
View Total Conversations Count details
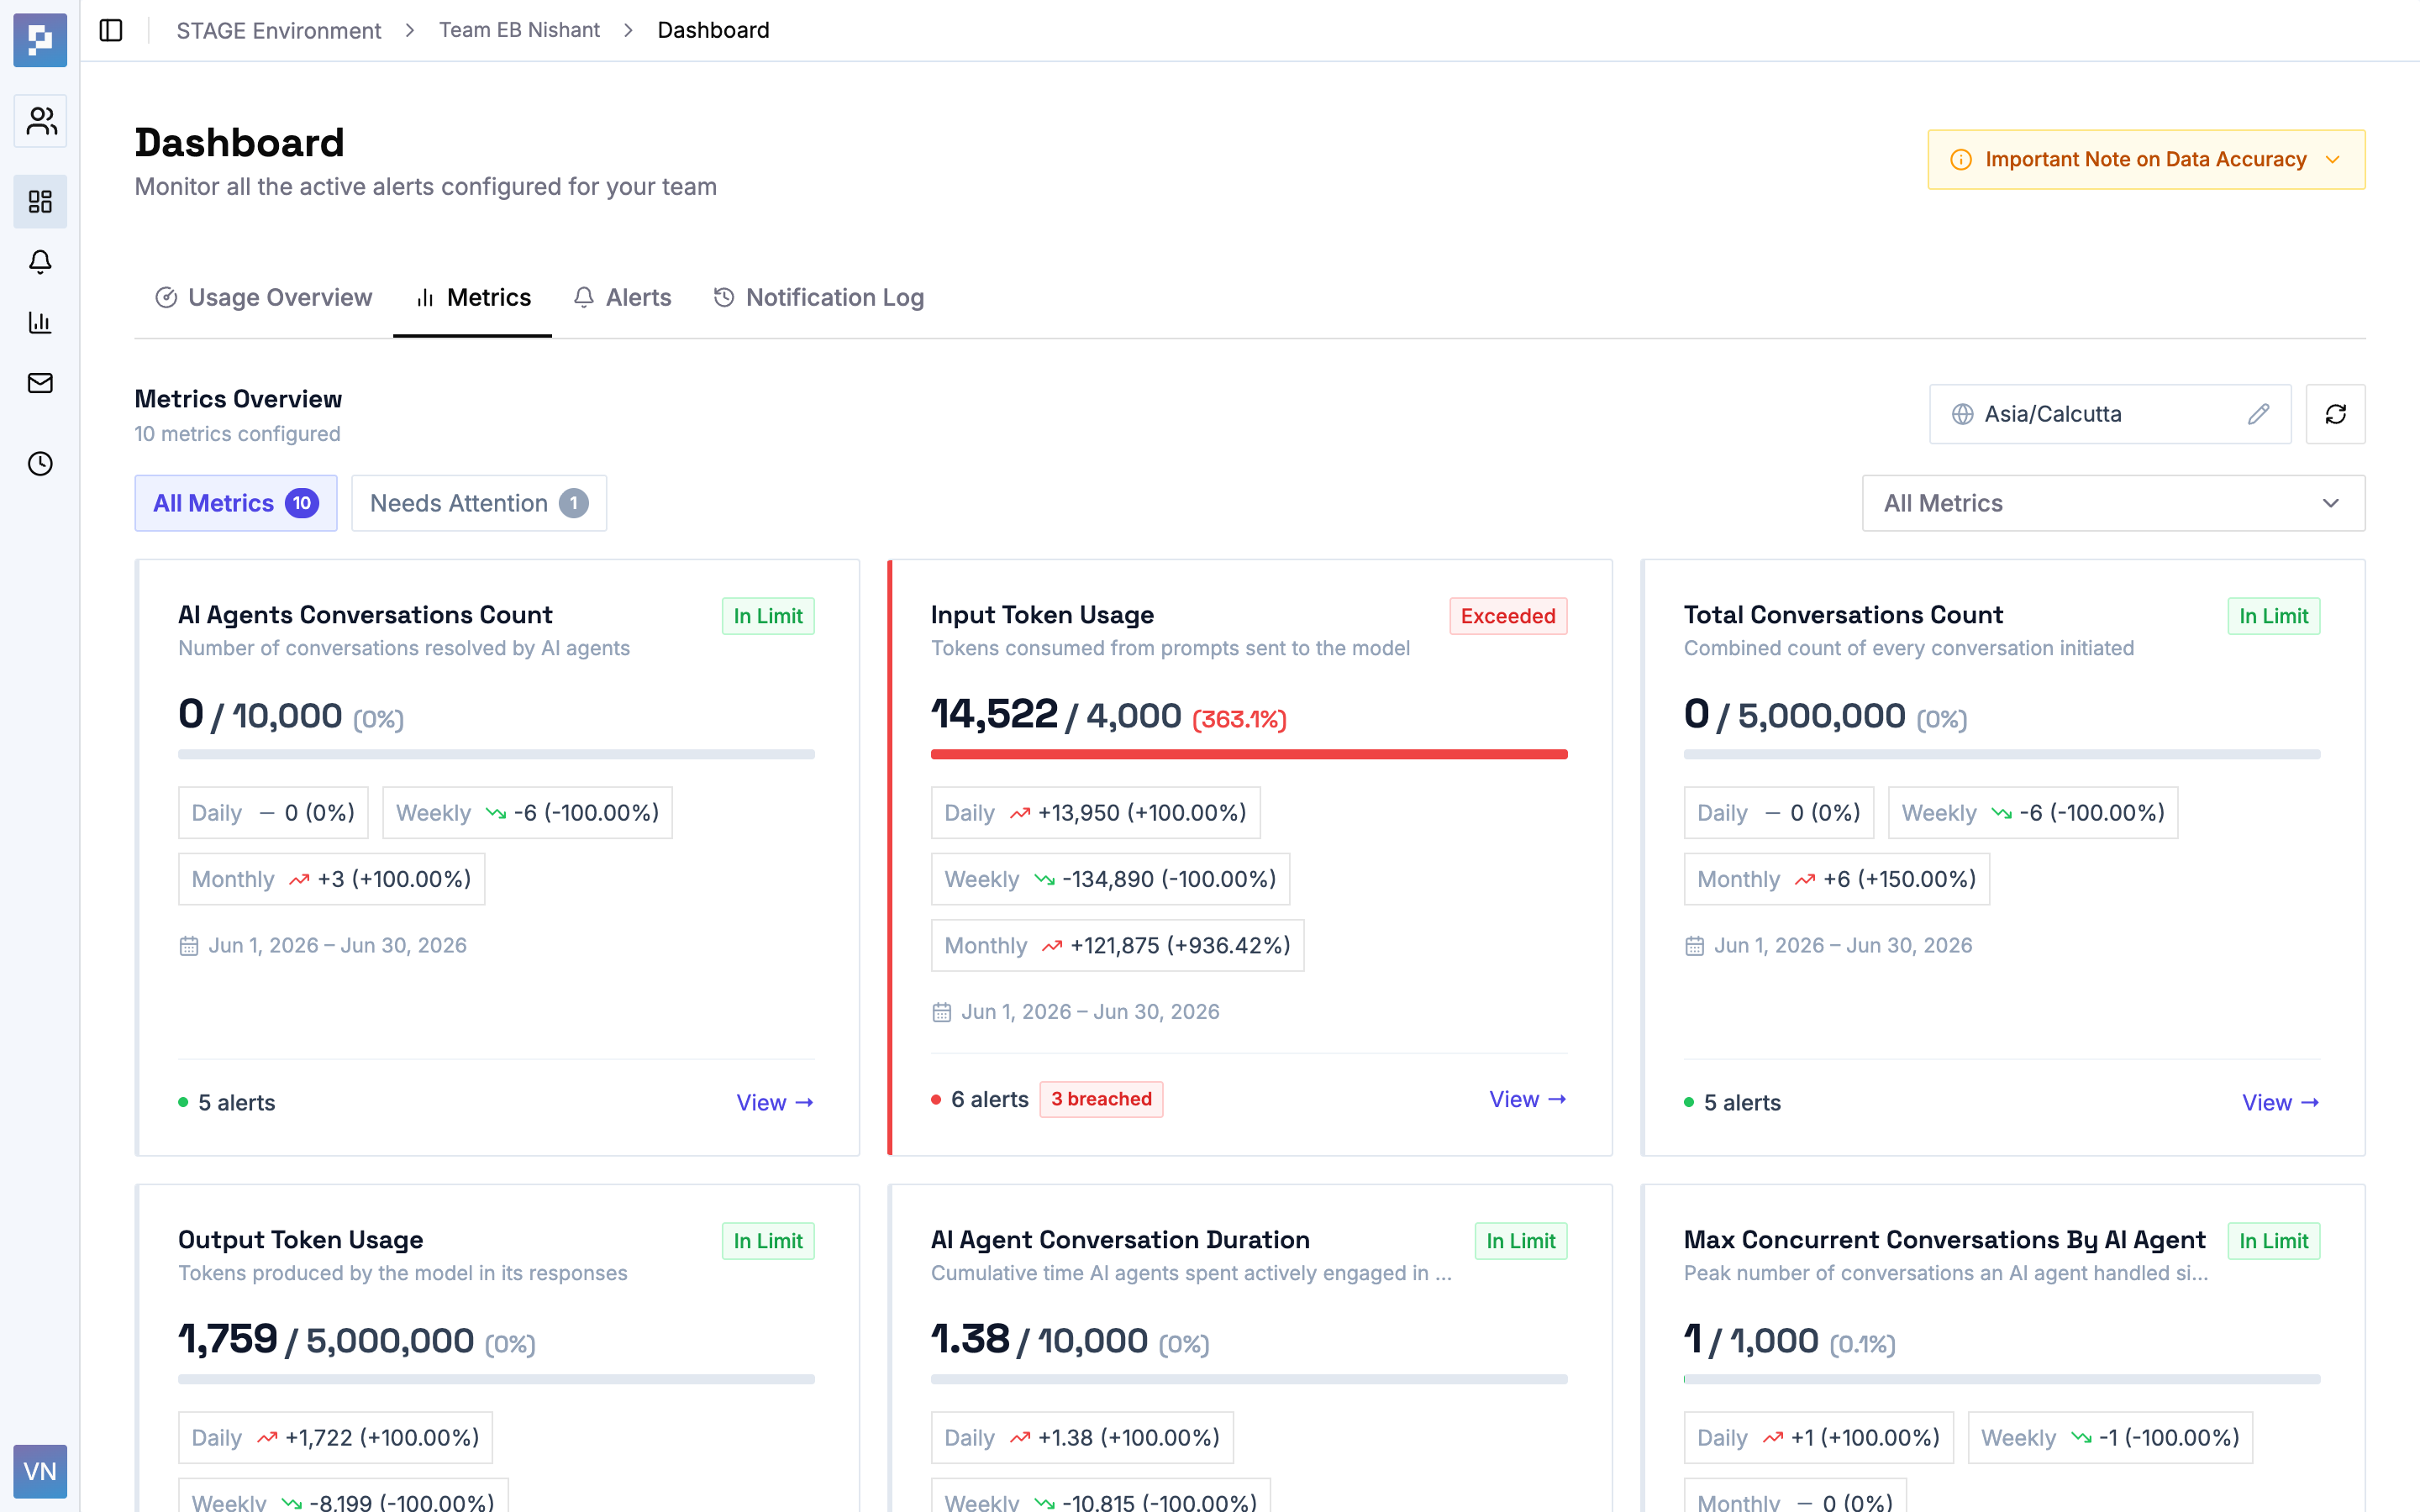2281,1102
